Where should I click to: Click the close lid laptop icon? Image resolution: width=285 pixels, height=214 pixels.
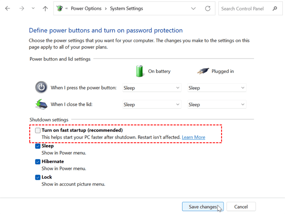click(41, 105)
